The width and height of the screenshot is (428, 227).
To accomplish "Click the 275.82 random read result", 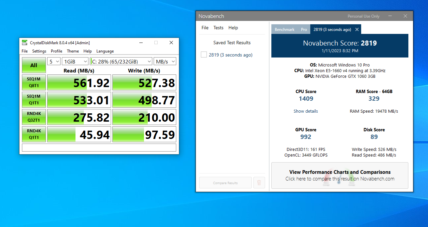I will 79,117.
